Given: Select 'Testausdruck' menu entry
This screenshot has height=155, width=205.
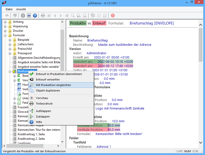Looking at the screenshot, I should 44,103.
